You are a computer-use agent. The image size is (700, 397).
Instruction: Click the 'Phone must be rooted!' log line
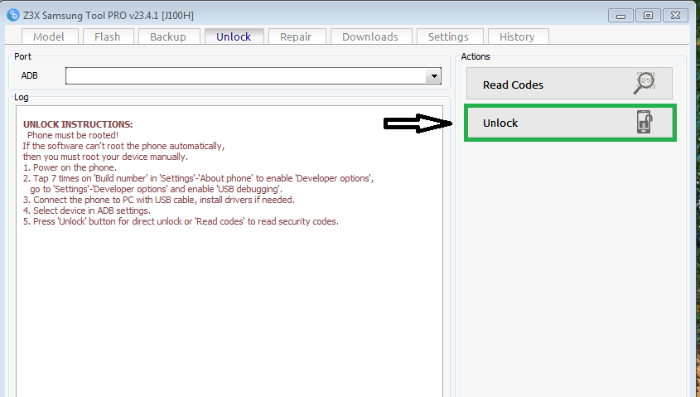(73, 135)
